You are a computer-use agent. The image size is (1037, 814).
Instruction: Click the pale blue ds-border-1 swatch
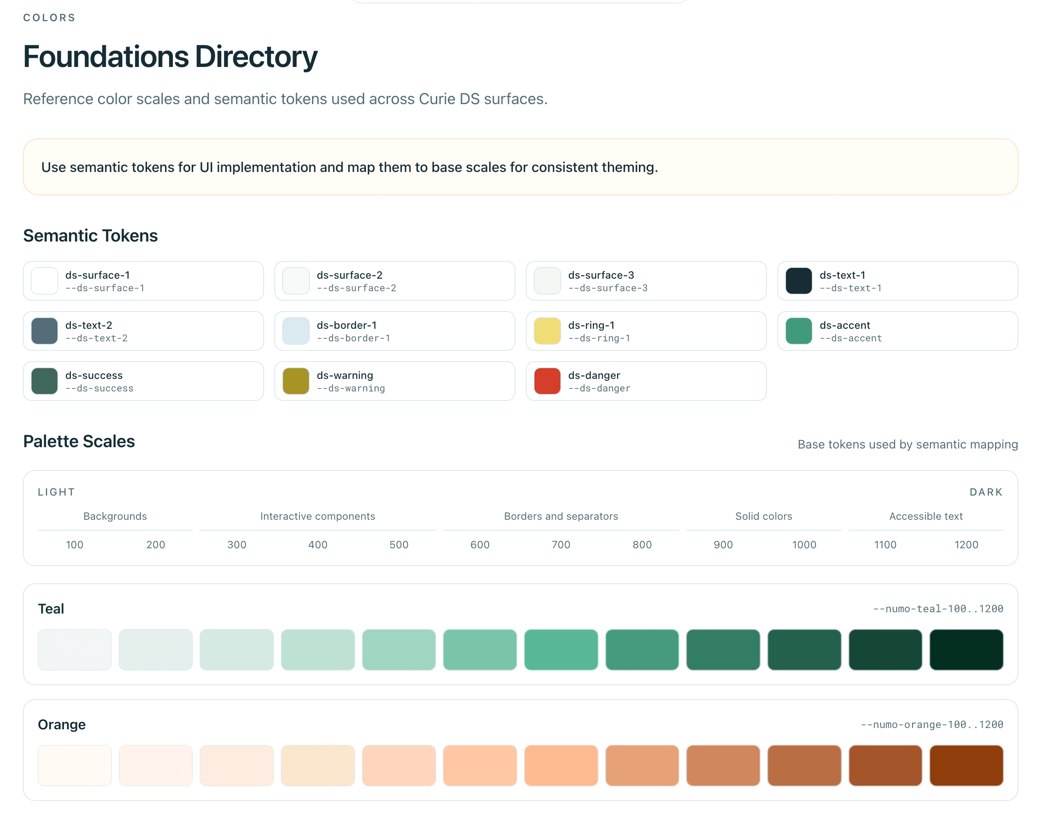tap(296, 331)
